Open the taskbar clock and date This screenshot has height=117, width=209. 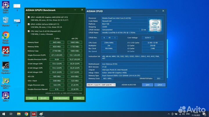196,114
